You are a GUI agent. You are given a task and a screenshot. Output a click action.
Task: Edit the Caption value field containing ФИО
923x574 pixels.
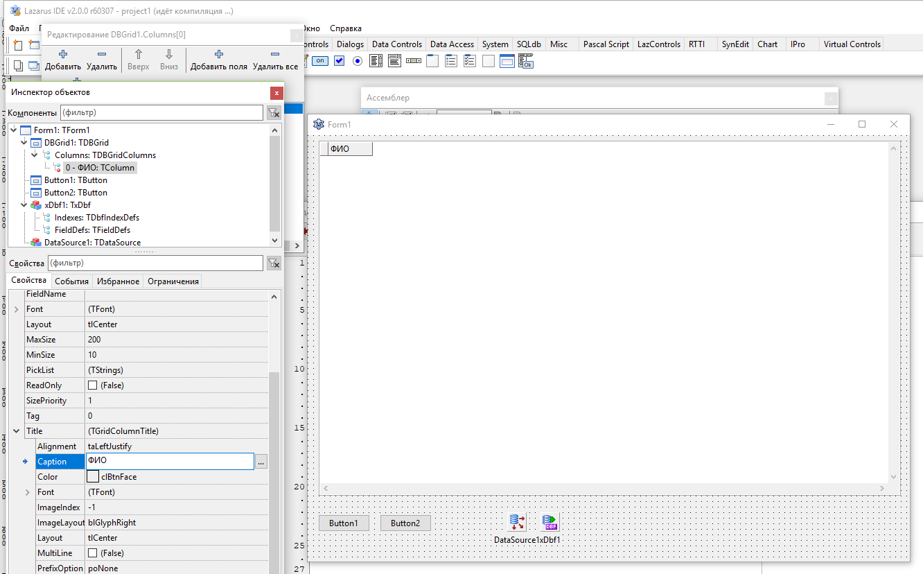coord(170,462)
